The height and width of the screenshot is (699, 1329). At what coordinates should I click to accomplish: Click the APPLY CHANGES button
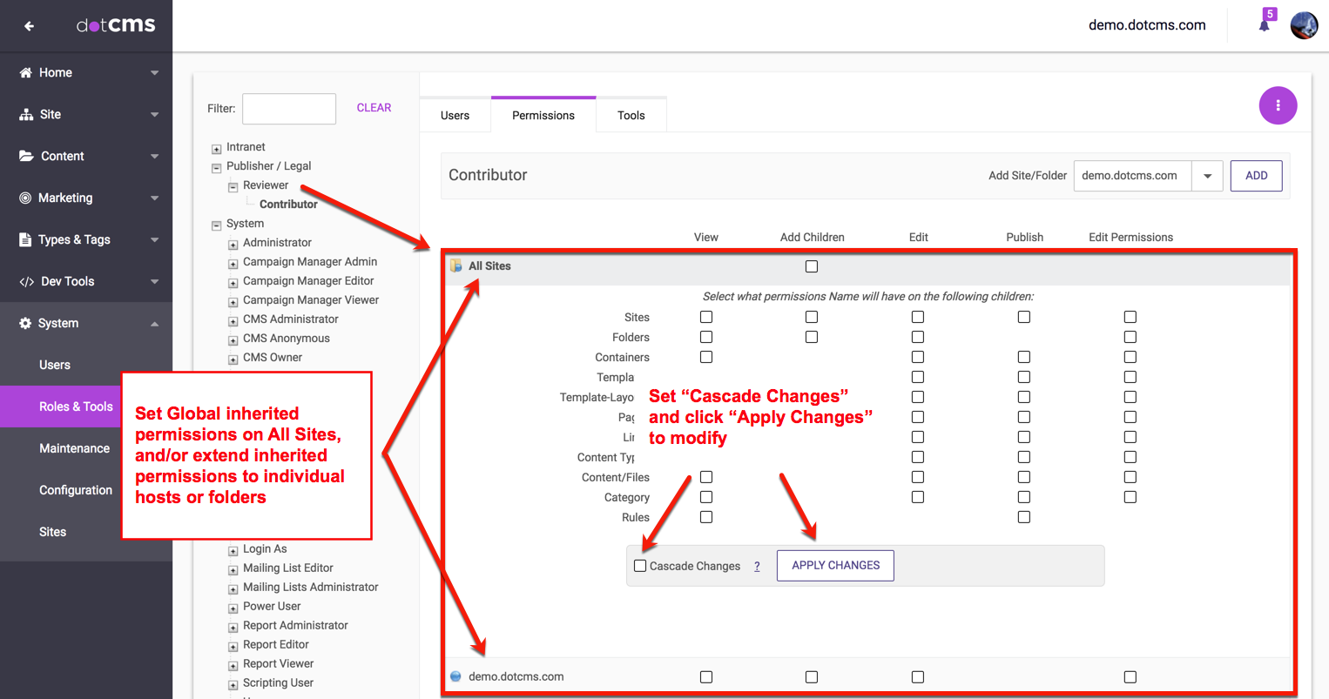[835, 566]
